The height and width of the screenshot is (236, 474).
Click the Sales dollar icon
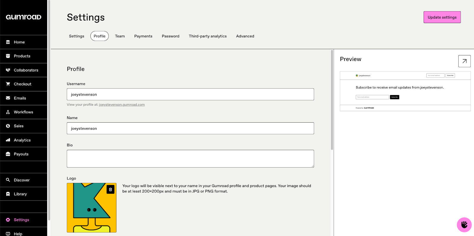coord(8,126)
